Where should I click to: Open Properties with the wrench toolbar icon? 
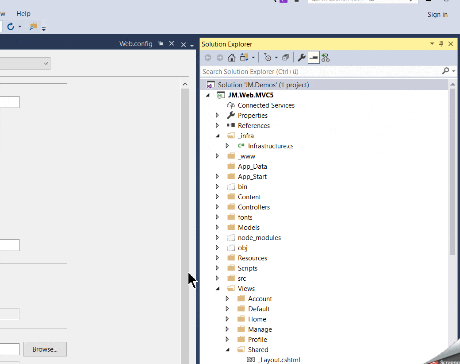(x=302, y=58)
